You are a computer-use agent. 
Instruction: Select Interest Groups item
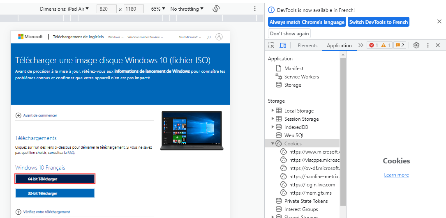pyautogui.click(x=301, y=209)
